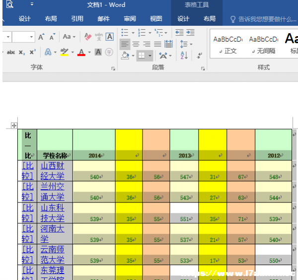The width and height of the screenshot is (298, 280).
Task: Open the 表格工具 设计 tab
Action: [183, 18]
